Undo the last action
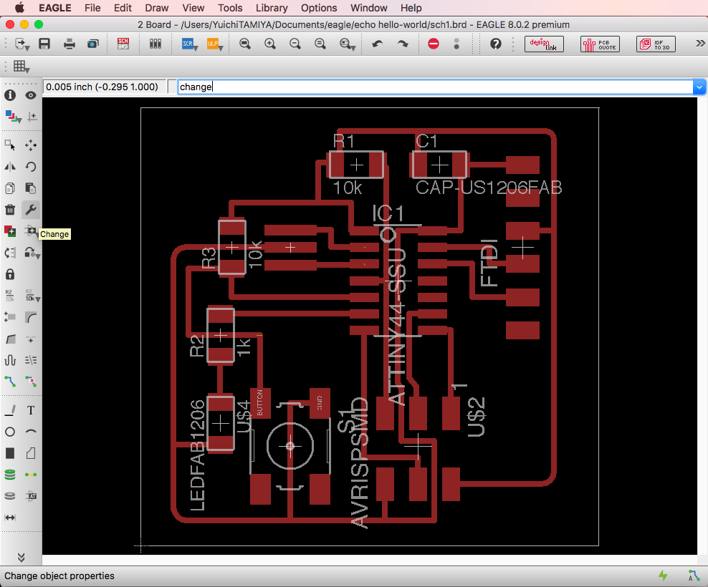Screen dimensions: 708x587 pos(378,44)
